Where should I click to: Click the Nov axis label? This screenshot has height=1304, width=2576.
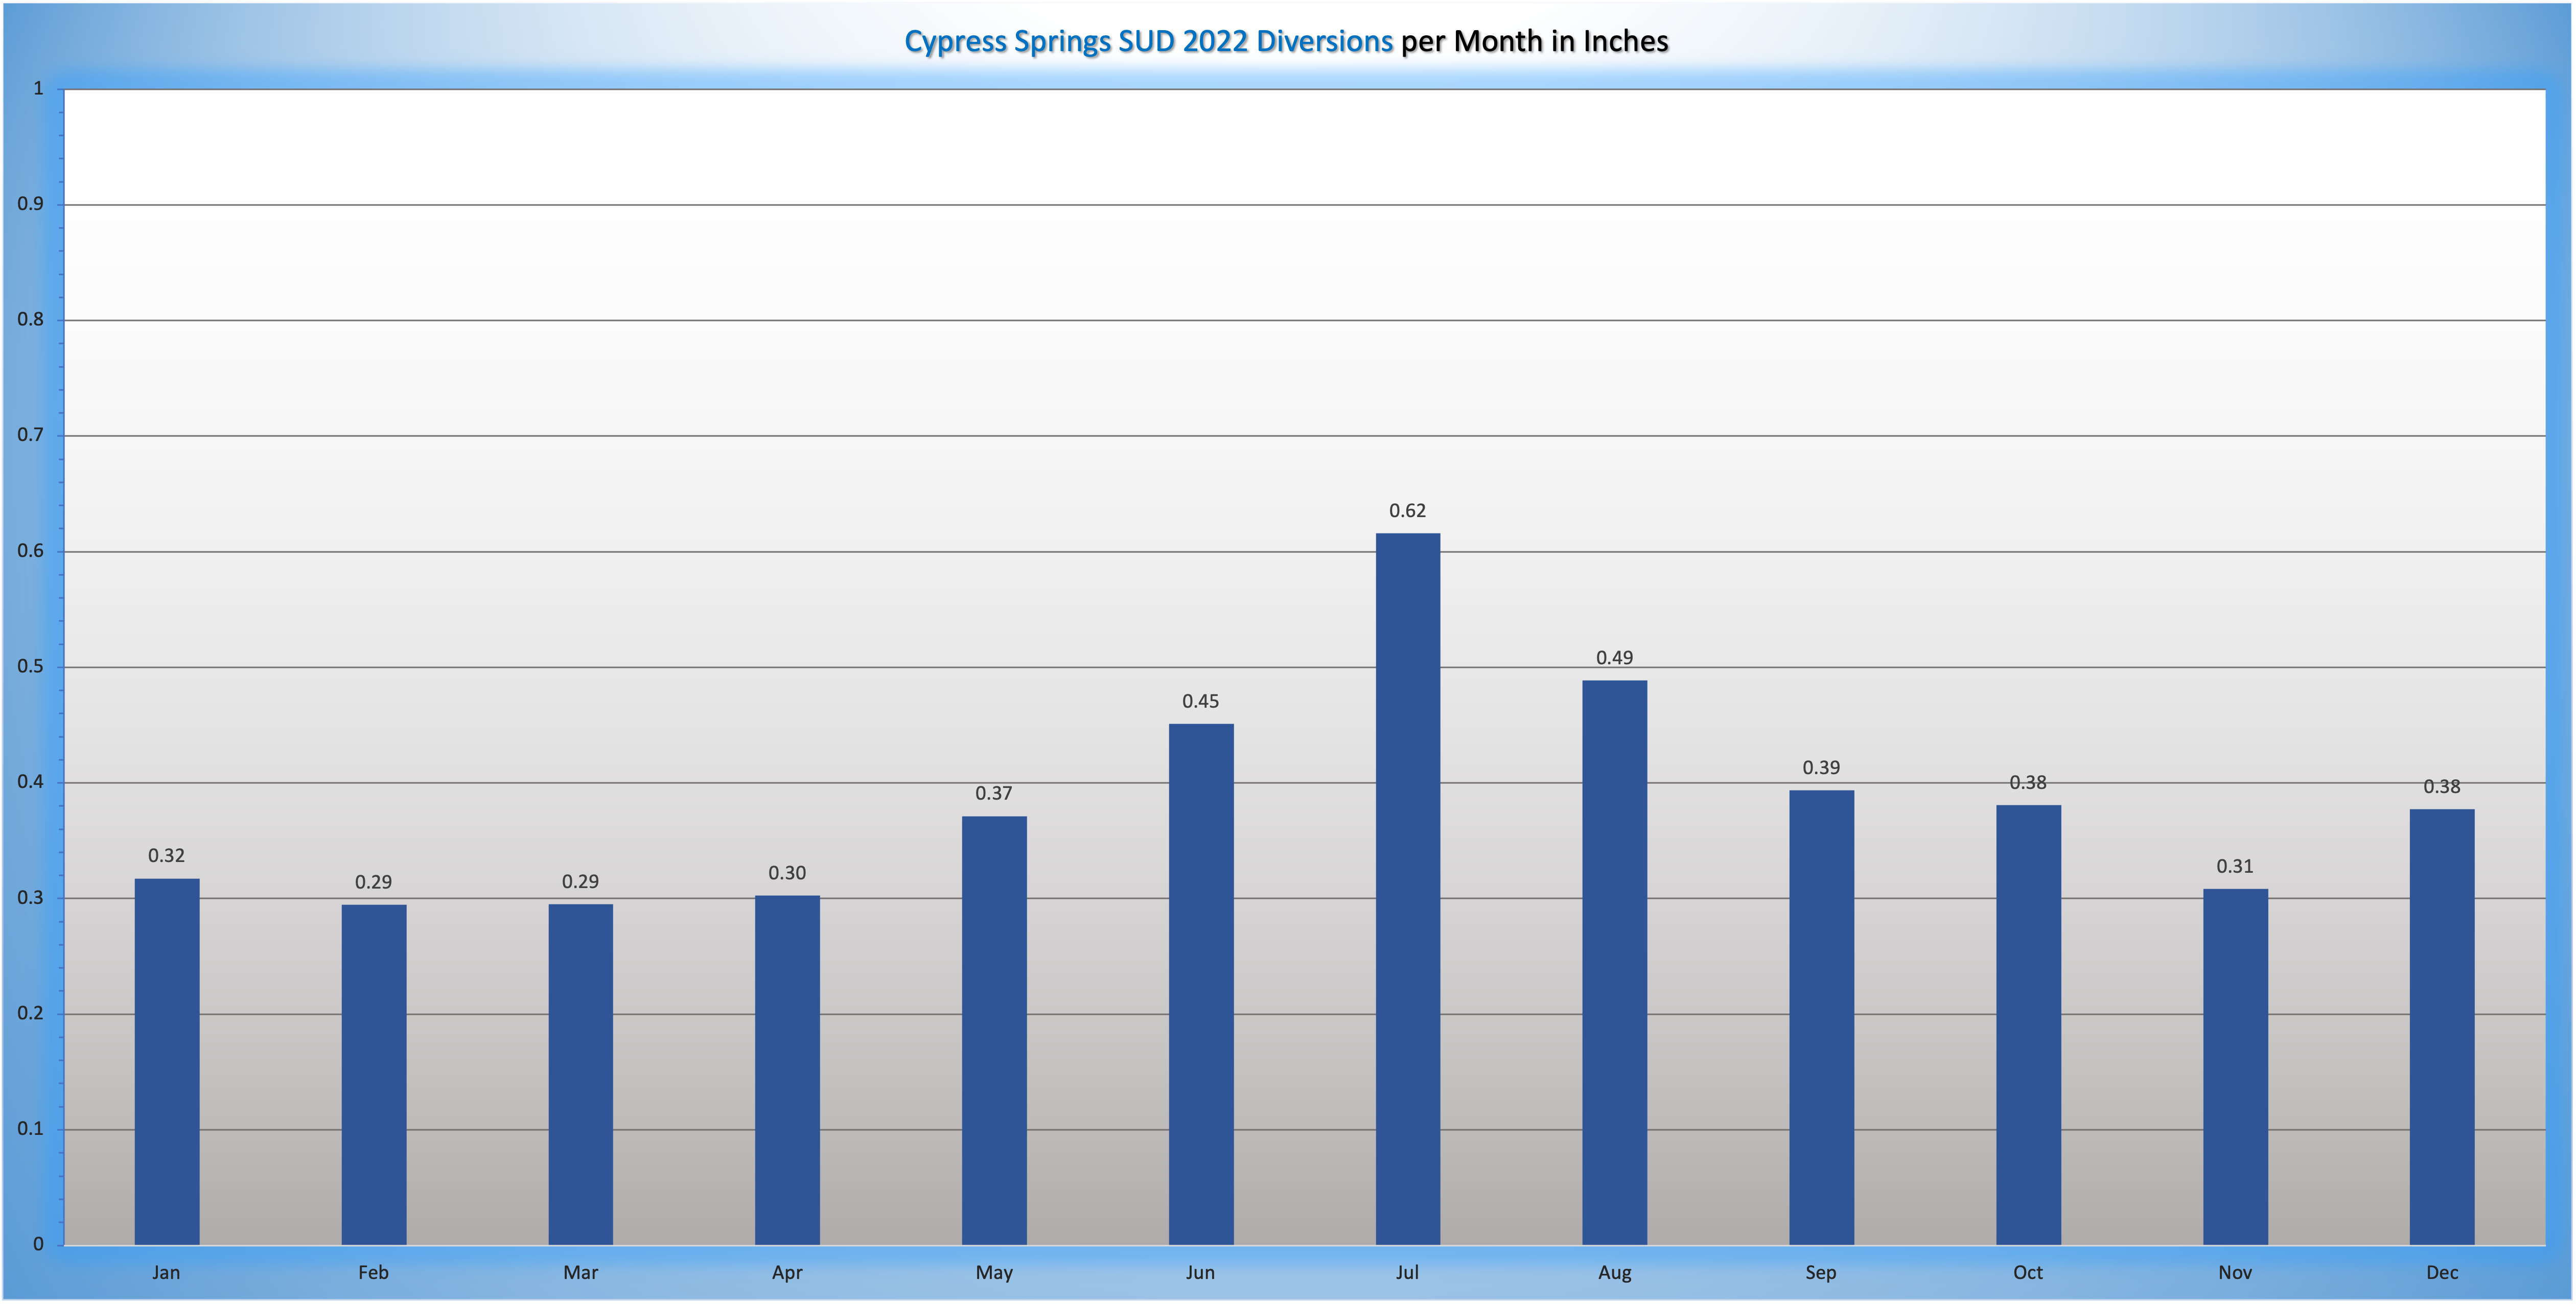coord(2235,1273)
